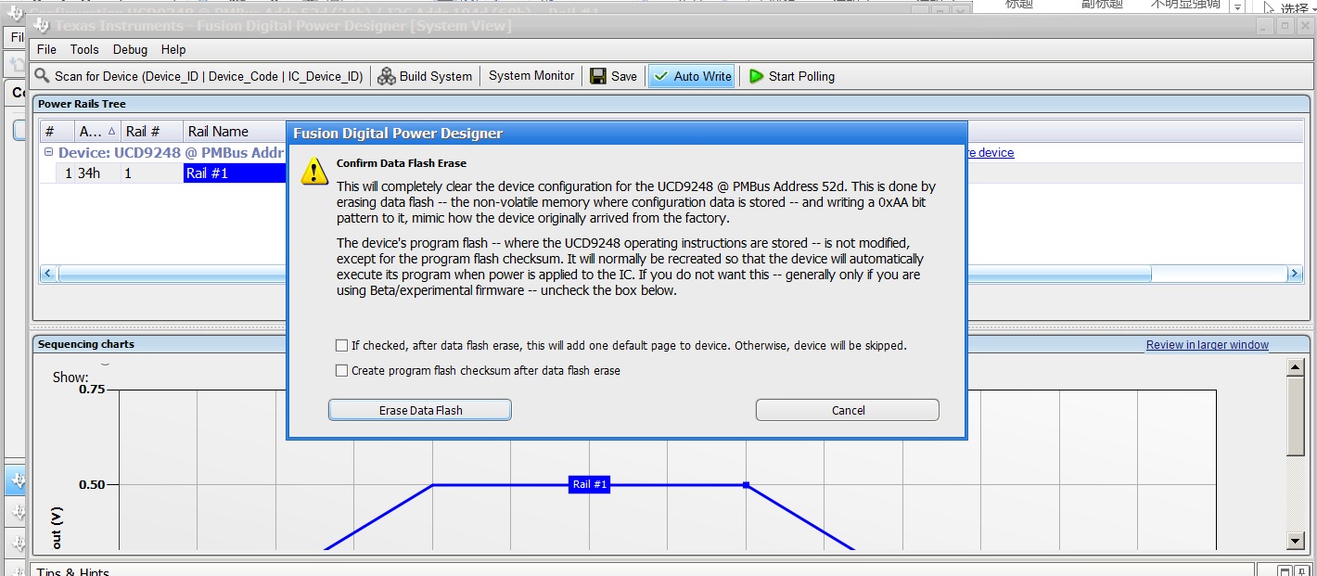Screen dimensions: 1317x576
Task: Click sequencing chart scrollbar down arrow
Action: (x=1296, y=541)
